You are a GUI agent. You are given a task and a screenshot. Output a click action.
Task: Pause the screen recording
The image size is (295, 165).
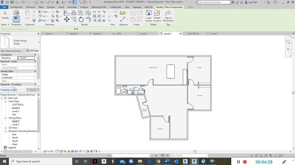pyautogui.click(x=238, y=162)
